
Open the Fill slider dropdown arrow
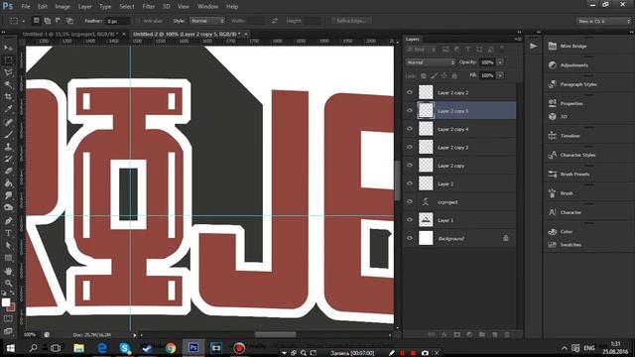pyautogui.click(x=500, y=75)
